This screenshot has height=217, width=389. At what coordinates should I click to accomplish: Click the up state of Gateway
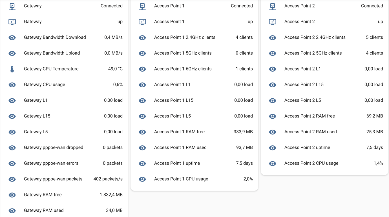120,22
